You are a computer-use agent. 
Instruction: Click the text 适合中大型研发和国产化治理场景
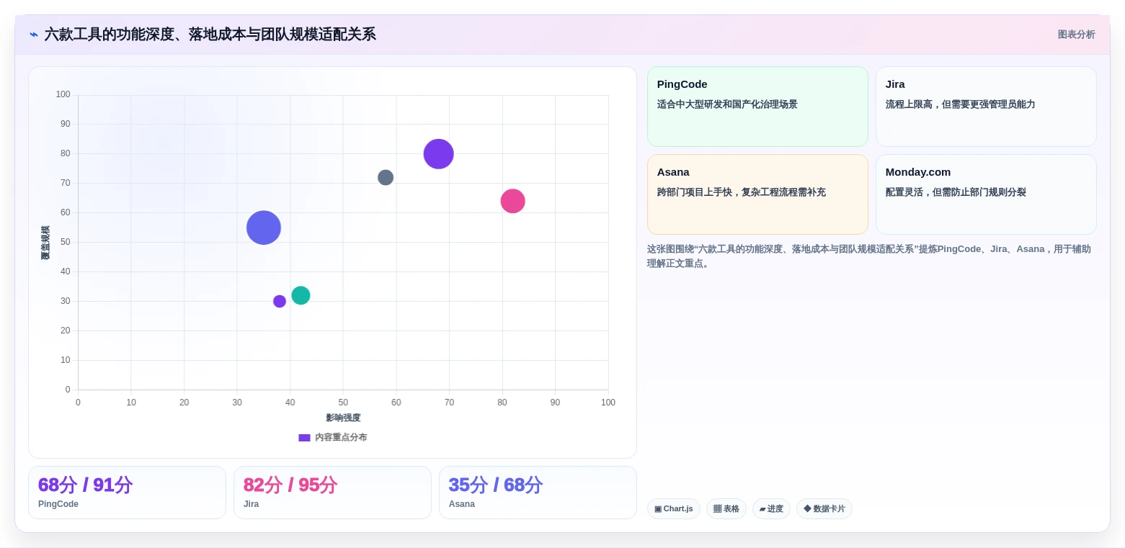(x=727, y=104)
